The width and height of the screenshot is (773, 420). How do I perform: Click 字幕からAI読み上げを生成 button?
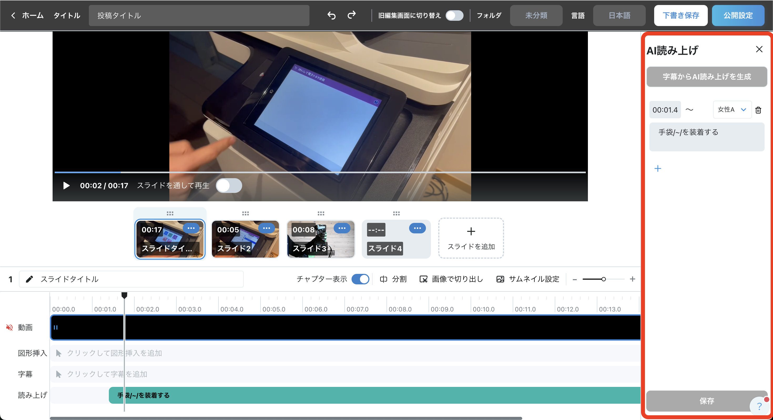(x=707, y=77)
